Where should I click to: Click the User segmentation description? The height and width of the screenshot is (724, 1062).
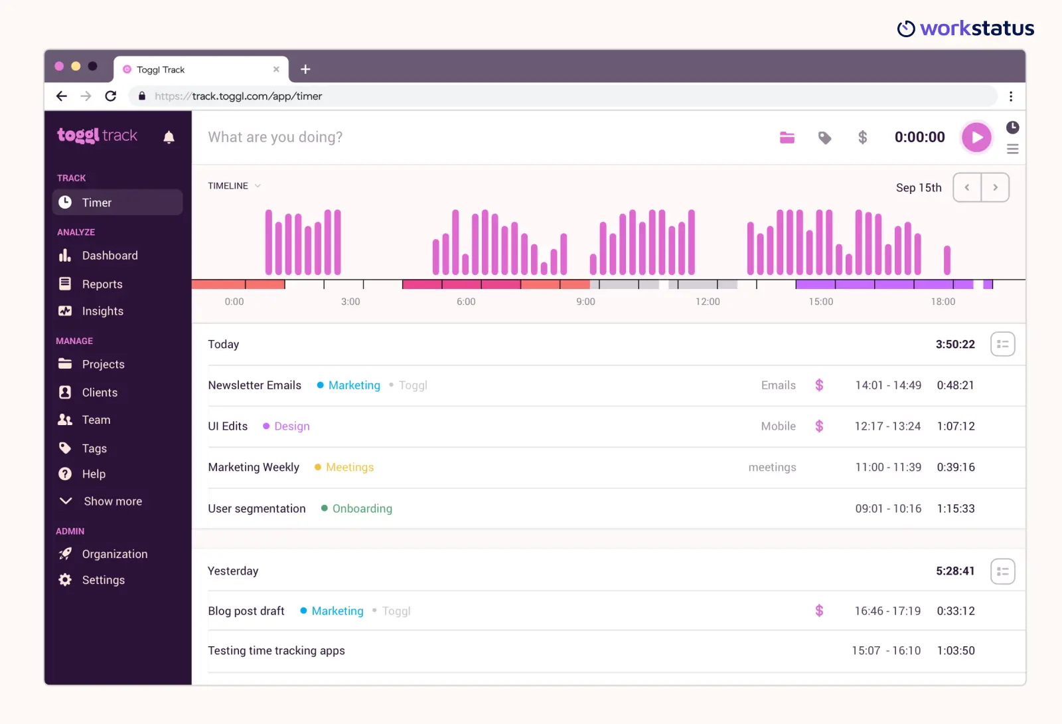click(x=257, y=509)
